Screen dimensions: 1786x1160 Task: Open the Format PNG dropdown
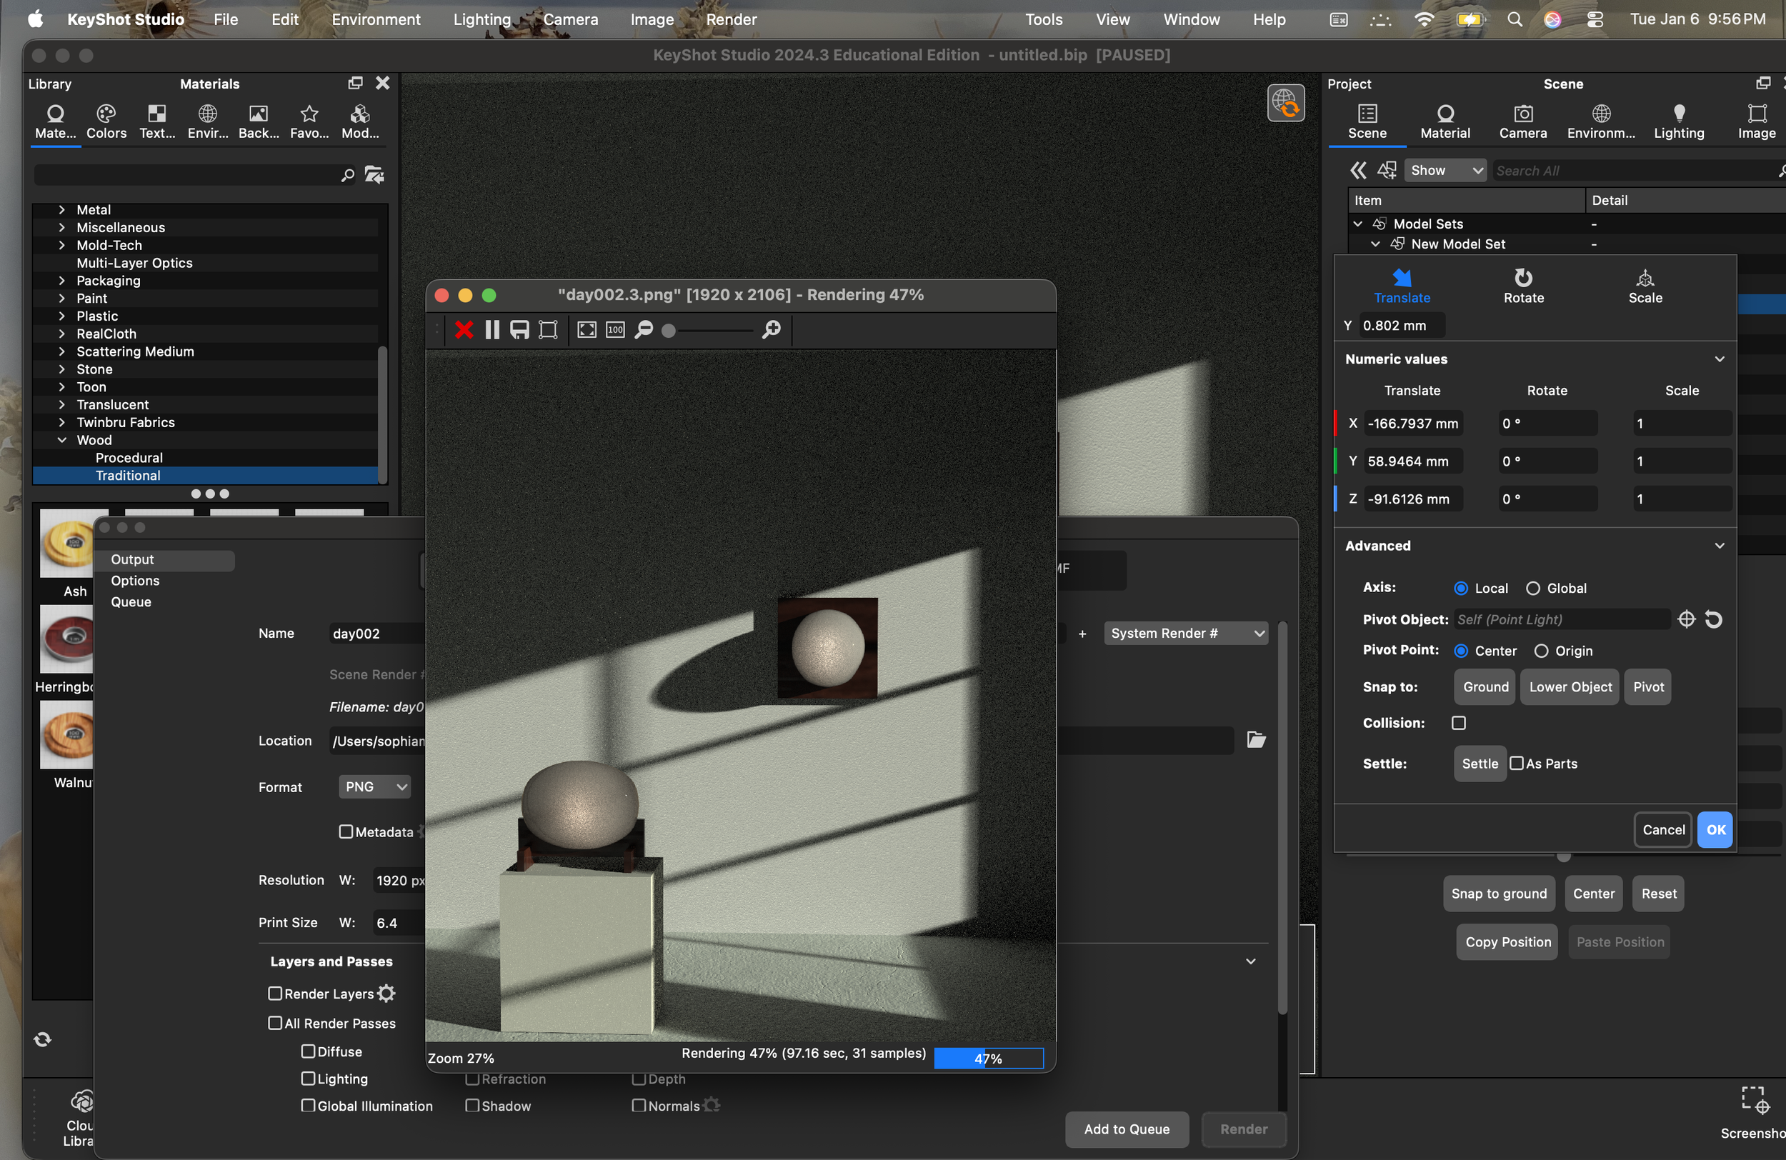pyautogui.click(x=374, y=786)
